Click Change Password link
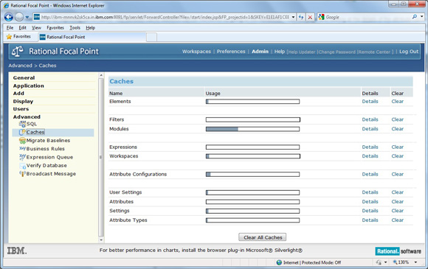428x269 pixels. (336, 52)
